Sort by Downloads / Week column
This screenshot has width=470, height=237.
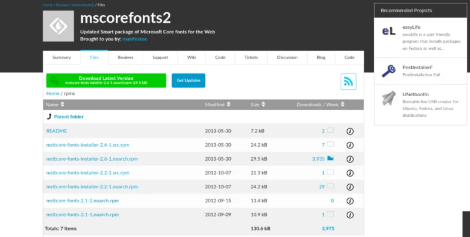coord(320,104)
